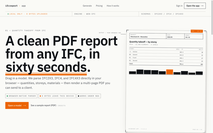
Task: Click LOCAL ONLY · 0 BYTES UPLOADED text
Action: coord(28,14)
